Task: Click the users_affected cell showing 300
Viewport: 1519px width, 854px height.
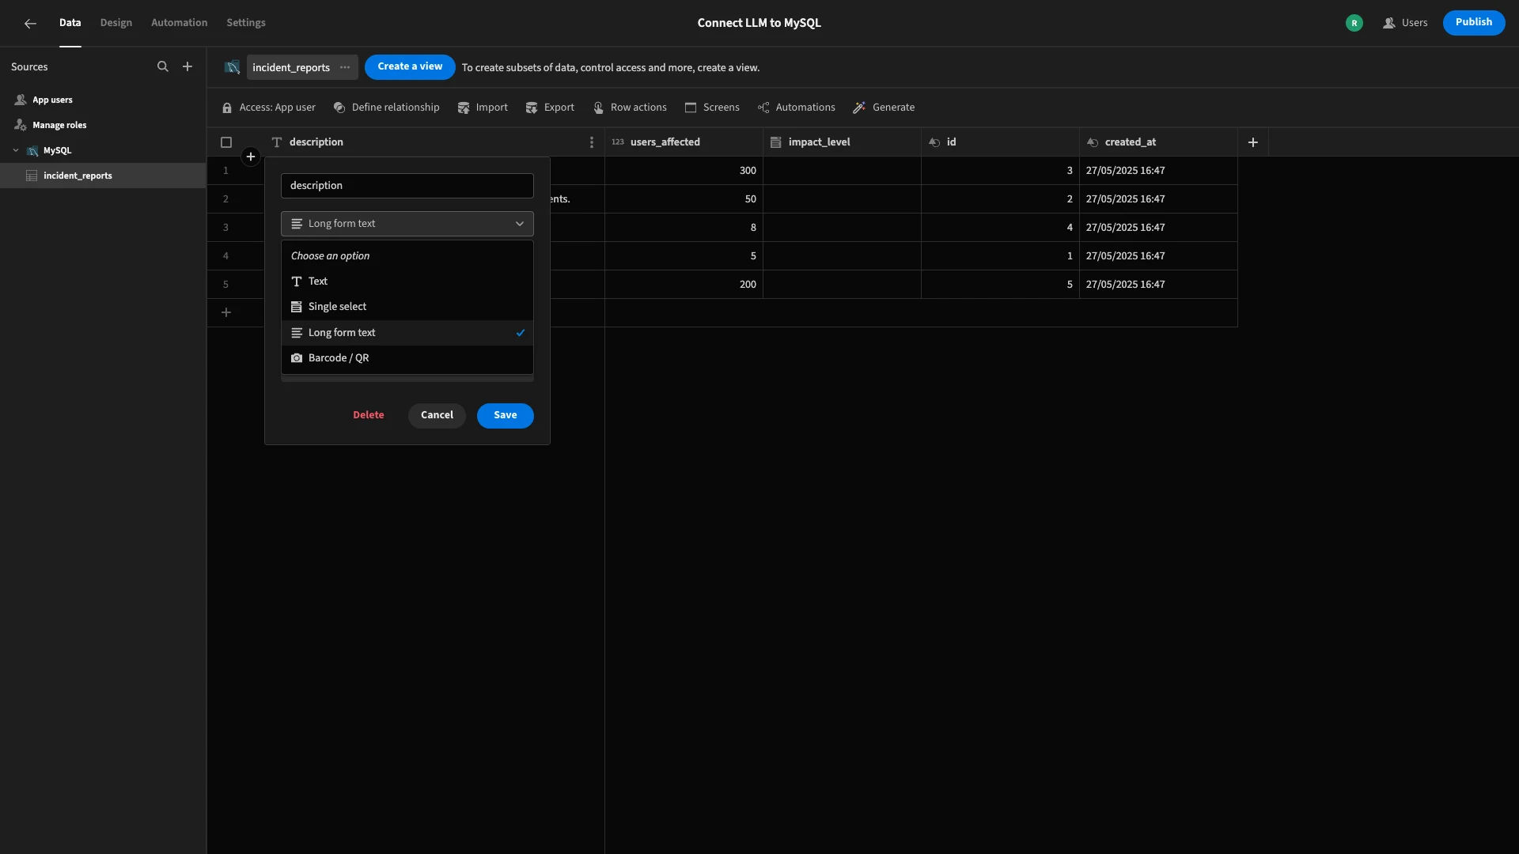Action: (684, 171)
